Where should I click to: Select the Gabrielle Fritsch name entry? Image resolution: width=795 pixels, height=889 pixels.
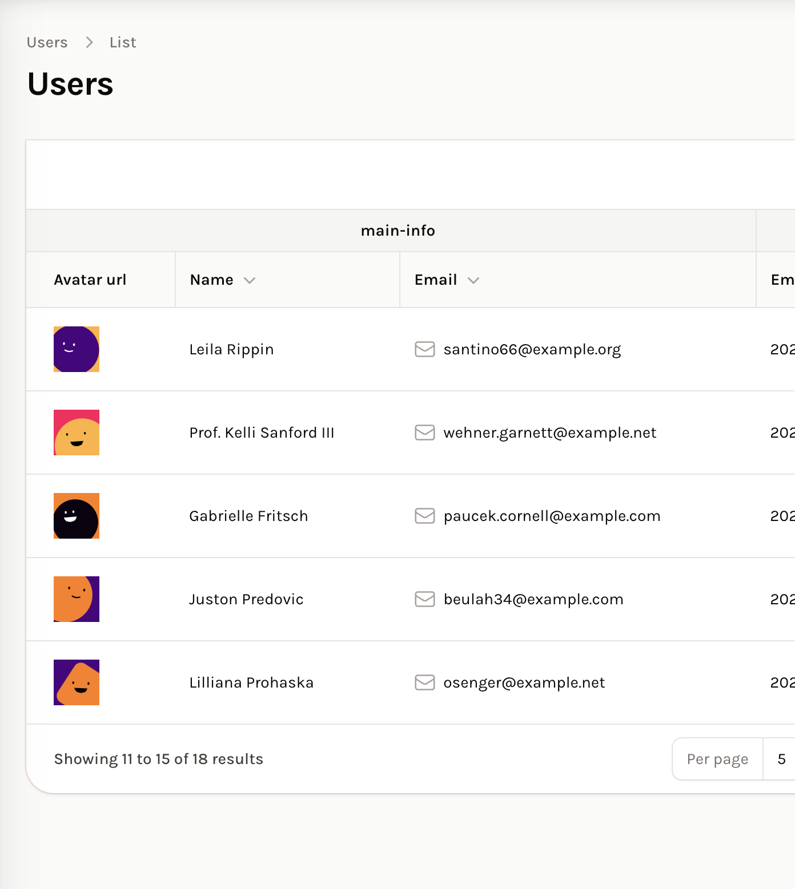(x=248, y=516)
